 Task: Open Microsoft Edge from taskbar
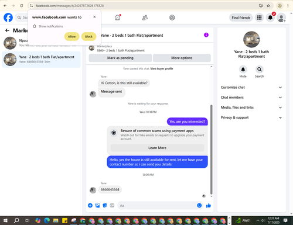47,220
